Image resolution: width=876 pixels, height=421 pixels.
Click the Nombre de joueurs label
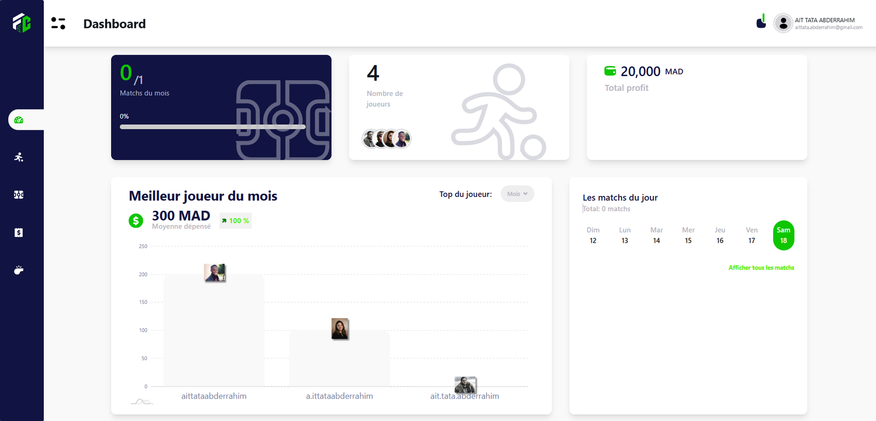pos(385,99)
